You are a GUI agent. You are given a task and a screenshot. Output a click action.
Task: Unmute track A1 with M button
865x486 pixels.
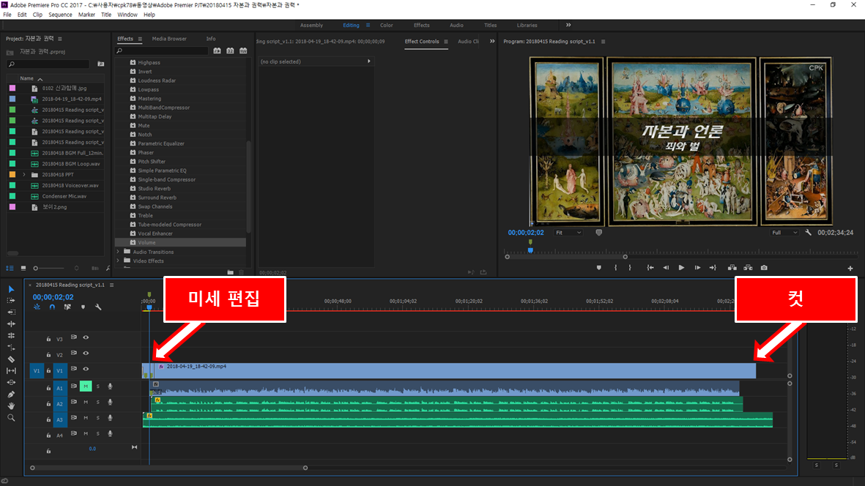[x=86, y=386]
